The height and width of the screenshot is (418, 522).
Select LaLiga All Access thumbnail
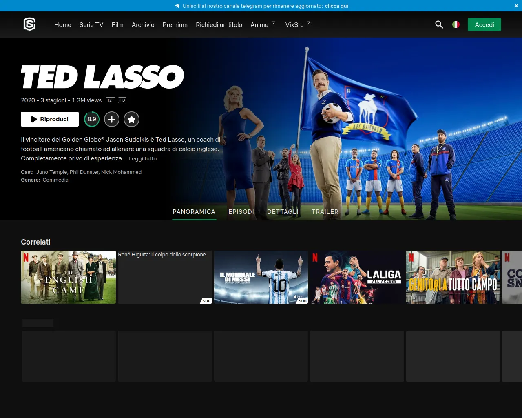coord(357,277)
